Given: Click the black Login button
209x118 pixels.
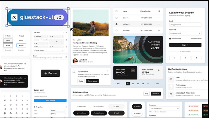Looking at the screenshot, I should tap(185, 45).
